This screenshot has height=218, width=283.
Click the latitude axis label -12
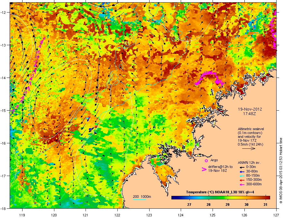click(3, 12)
